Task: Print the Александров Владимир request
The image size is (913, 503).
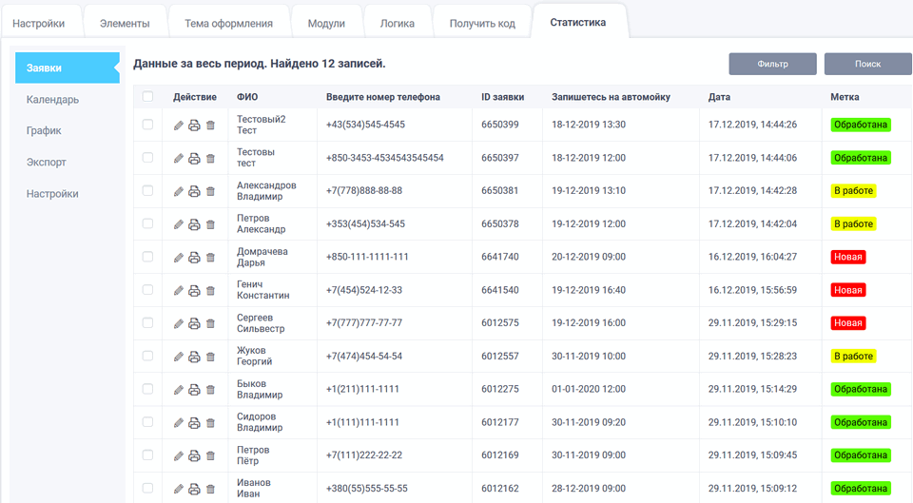Action: [194, 191]
